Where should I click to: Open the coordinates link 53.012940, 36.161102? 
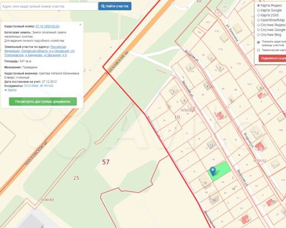click(x=38, y=85)
